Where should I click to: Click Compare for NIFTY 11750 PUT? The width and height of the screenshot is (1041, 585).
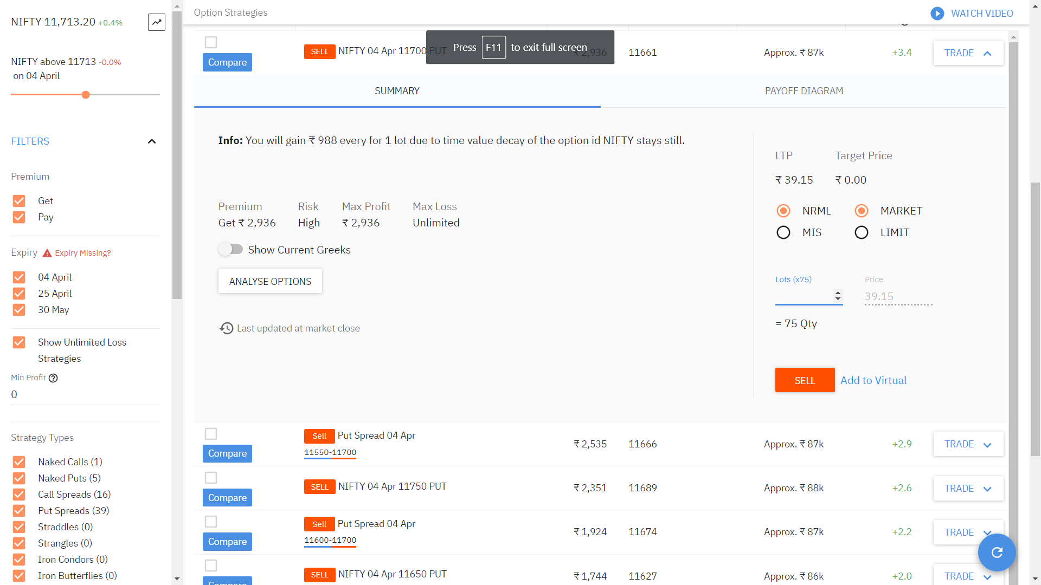tap(227, 498)
